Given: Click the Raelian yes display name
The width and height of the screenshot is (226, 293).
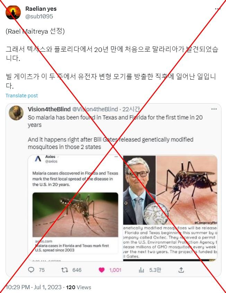Looking at the screenshot, I should [x=41, y=9].
